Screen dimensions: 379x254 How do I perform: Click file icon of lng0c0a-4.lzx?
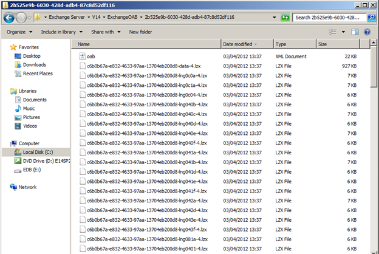[83, 76]
